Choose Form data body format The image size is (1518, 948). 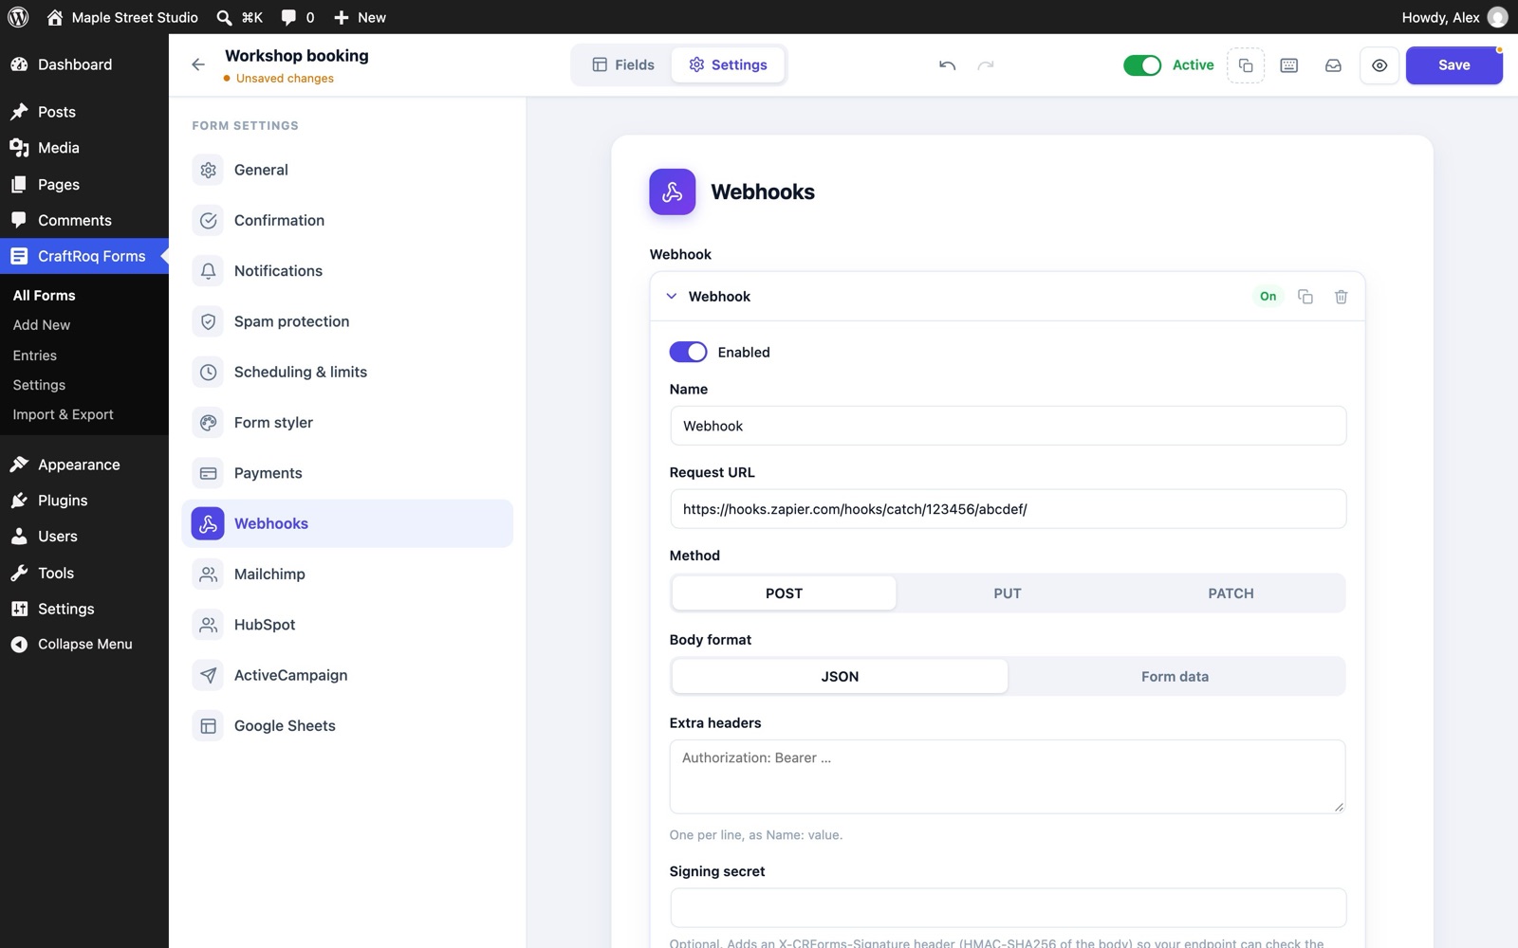coord(1175,677)
